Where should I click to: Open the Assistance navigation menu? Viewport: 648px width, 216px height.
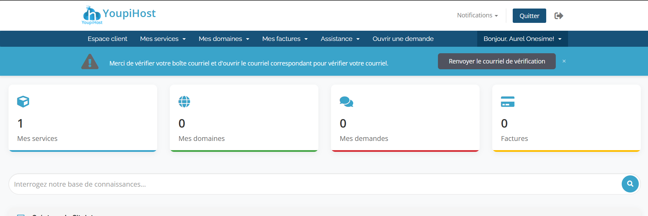[340, 39]
